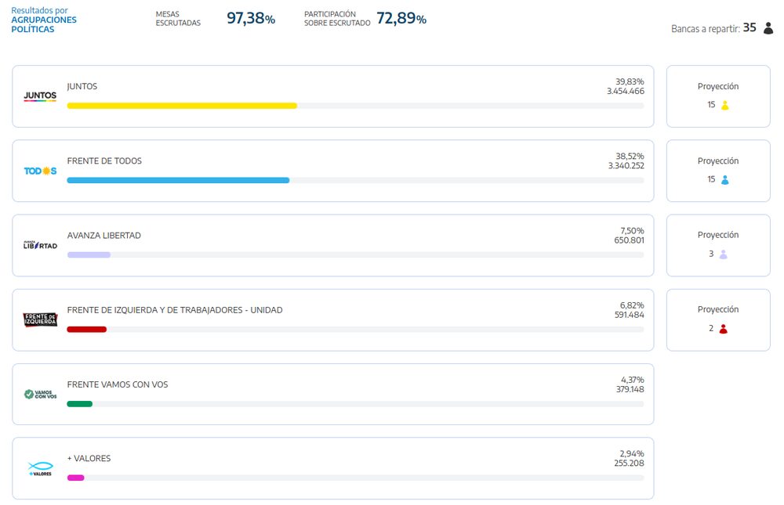Open the FRENTE DE TODOS party name
This screenshot has width=784, height=505.
coord(104,161)
